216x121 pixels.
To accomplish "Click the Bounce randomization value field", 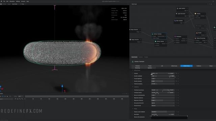I will [x=163, y=95].
